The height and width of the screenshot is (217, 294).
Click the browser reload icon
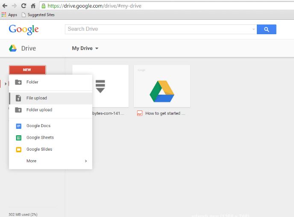click(23, 6)
